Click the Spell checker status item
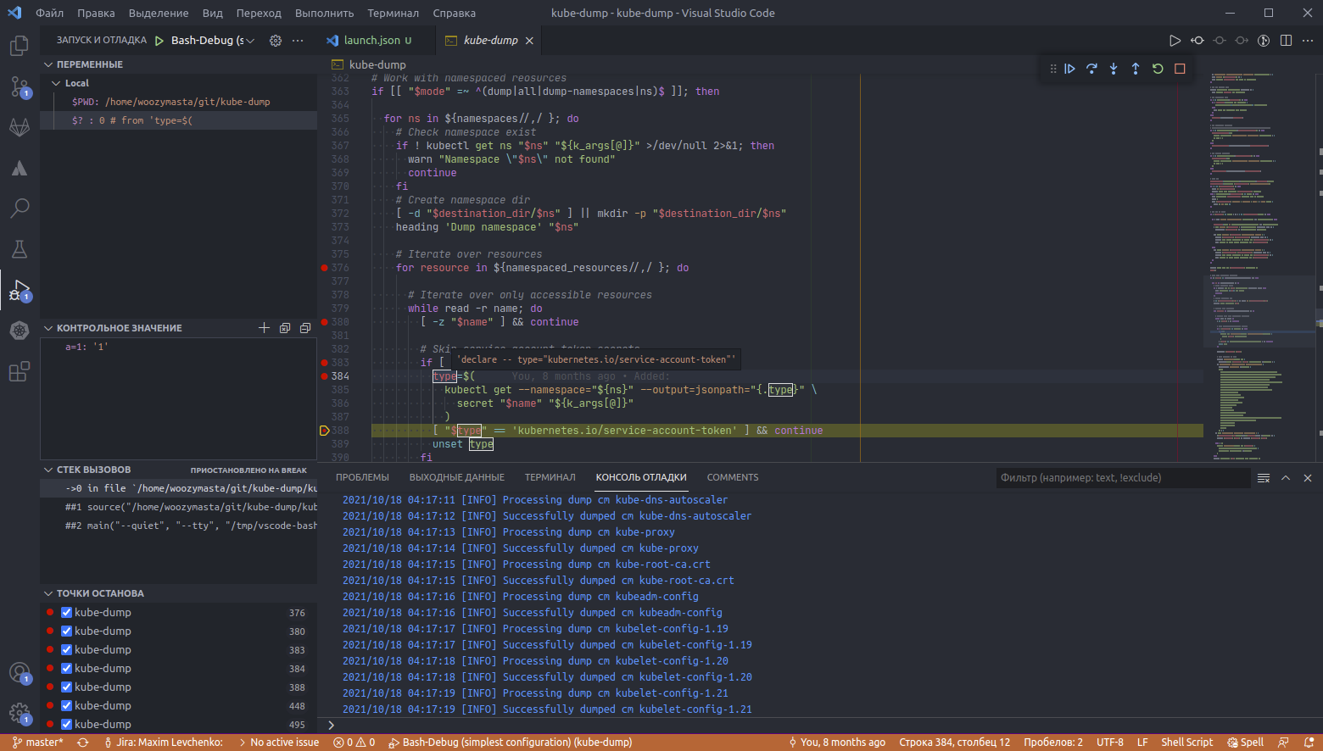The image size is (1323, 751). [1245, 743]
